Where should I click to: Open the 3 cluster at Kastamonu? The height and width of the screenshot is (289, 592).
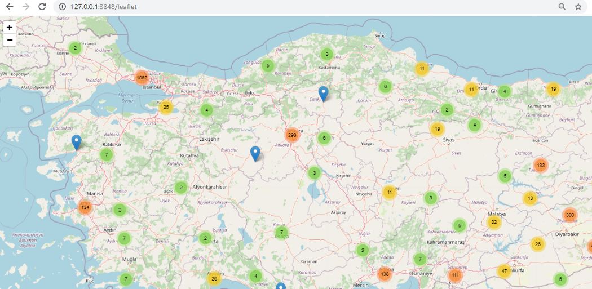326,54
